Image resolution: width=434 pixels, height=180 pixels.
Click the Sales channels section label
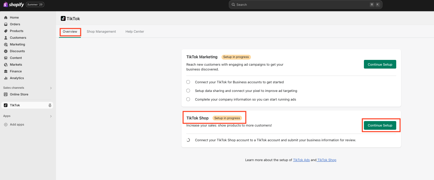(x=14, y=88)
